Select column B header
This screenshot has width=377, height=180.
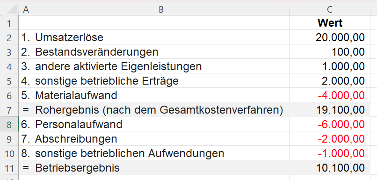pos(161,9)
